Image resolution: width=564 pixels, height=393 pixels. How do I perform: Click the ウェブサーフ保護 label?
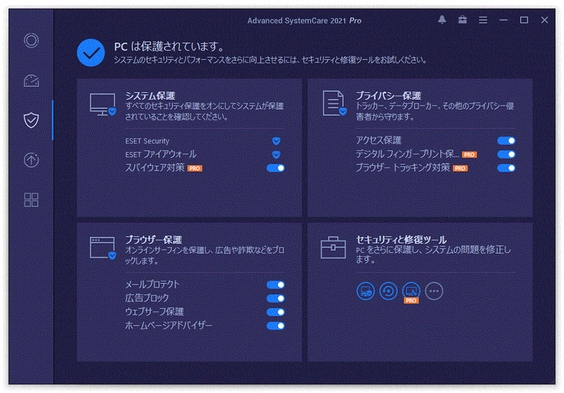(154, 311)
